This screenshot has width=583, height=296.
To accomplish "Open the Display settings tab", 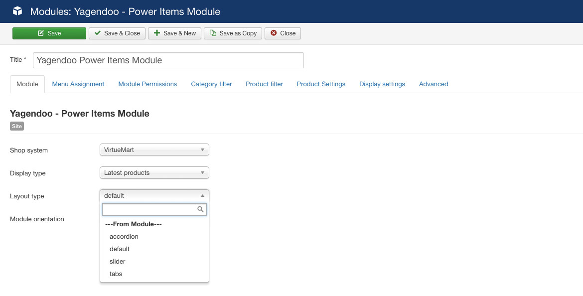I will click(x=382, y=84).
